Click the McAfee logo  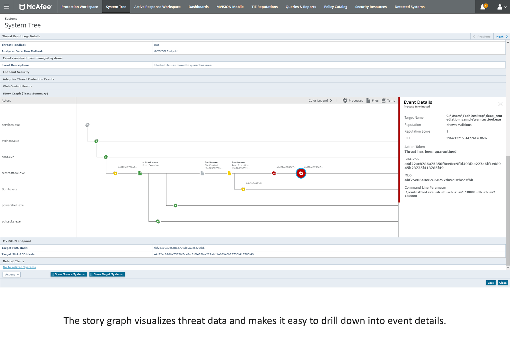click(35, 7)
